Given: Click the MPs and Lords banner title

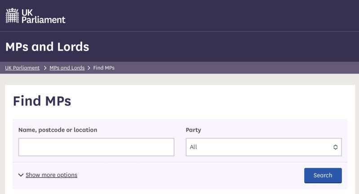Looking at the screenshot, I should point(47,47).
